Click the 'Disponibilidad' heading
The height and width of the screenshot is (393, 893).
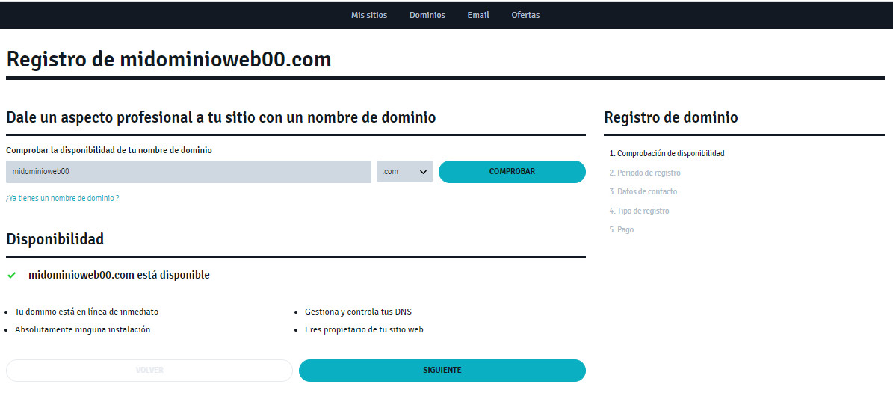(x=55, y=238)
